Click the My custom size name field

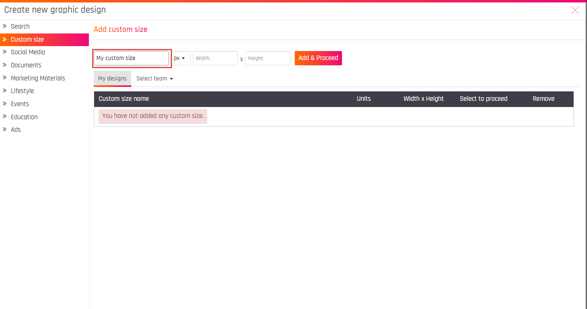click(x=131, y=58)
